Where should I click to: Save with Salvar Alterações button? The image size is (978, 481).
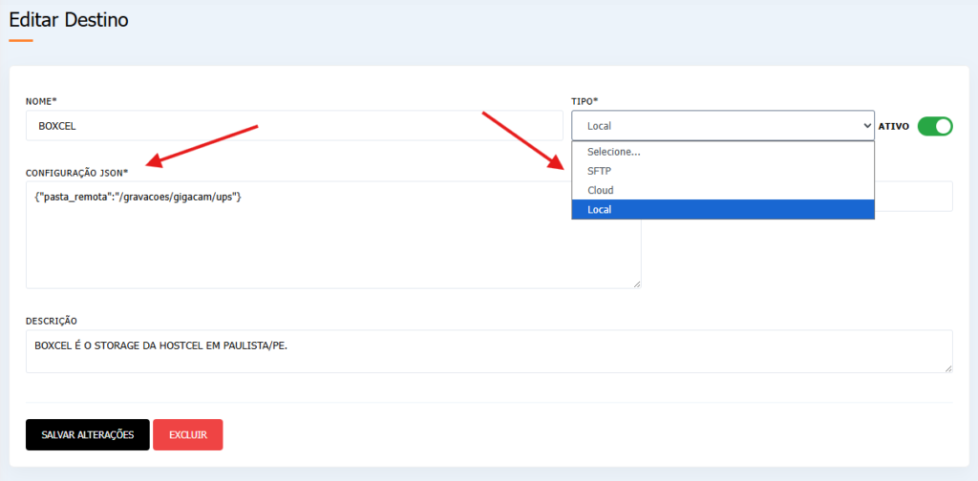[x=87, y=434]
